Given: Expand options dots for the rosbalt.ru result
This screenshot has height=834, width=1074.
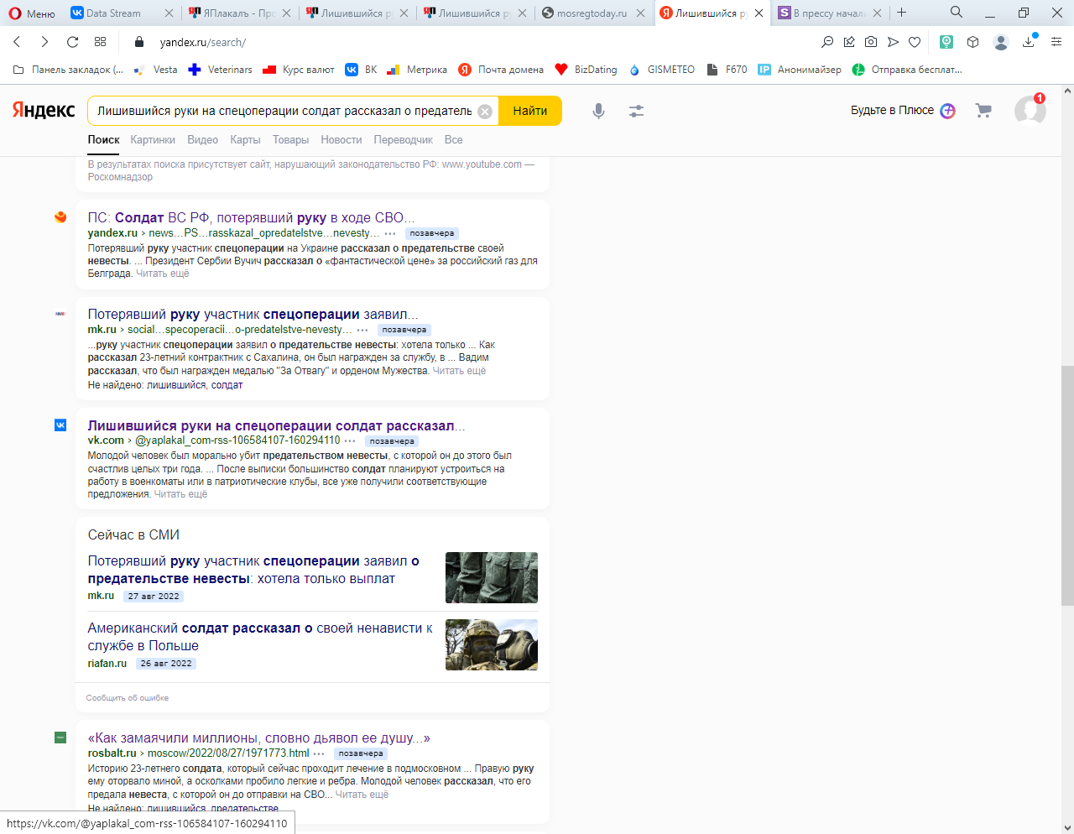Looking at the screenshot, I should click(319, 753).
